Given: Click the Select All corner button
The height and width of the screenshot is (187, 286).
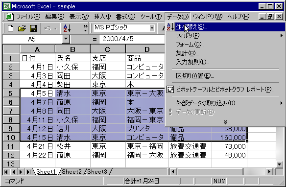Looking at the screenshot, I should click(x=11, y=49).
